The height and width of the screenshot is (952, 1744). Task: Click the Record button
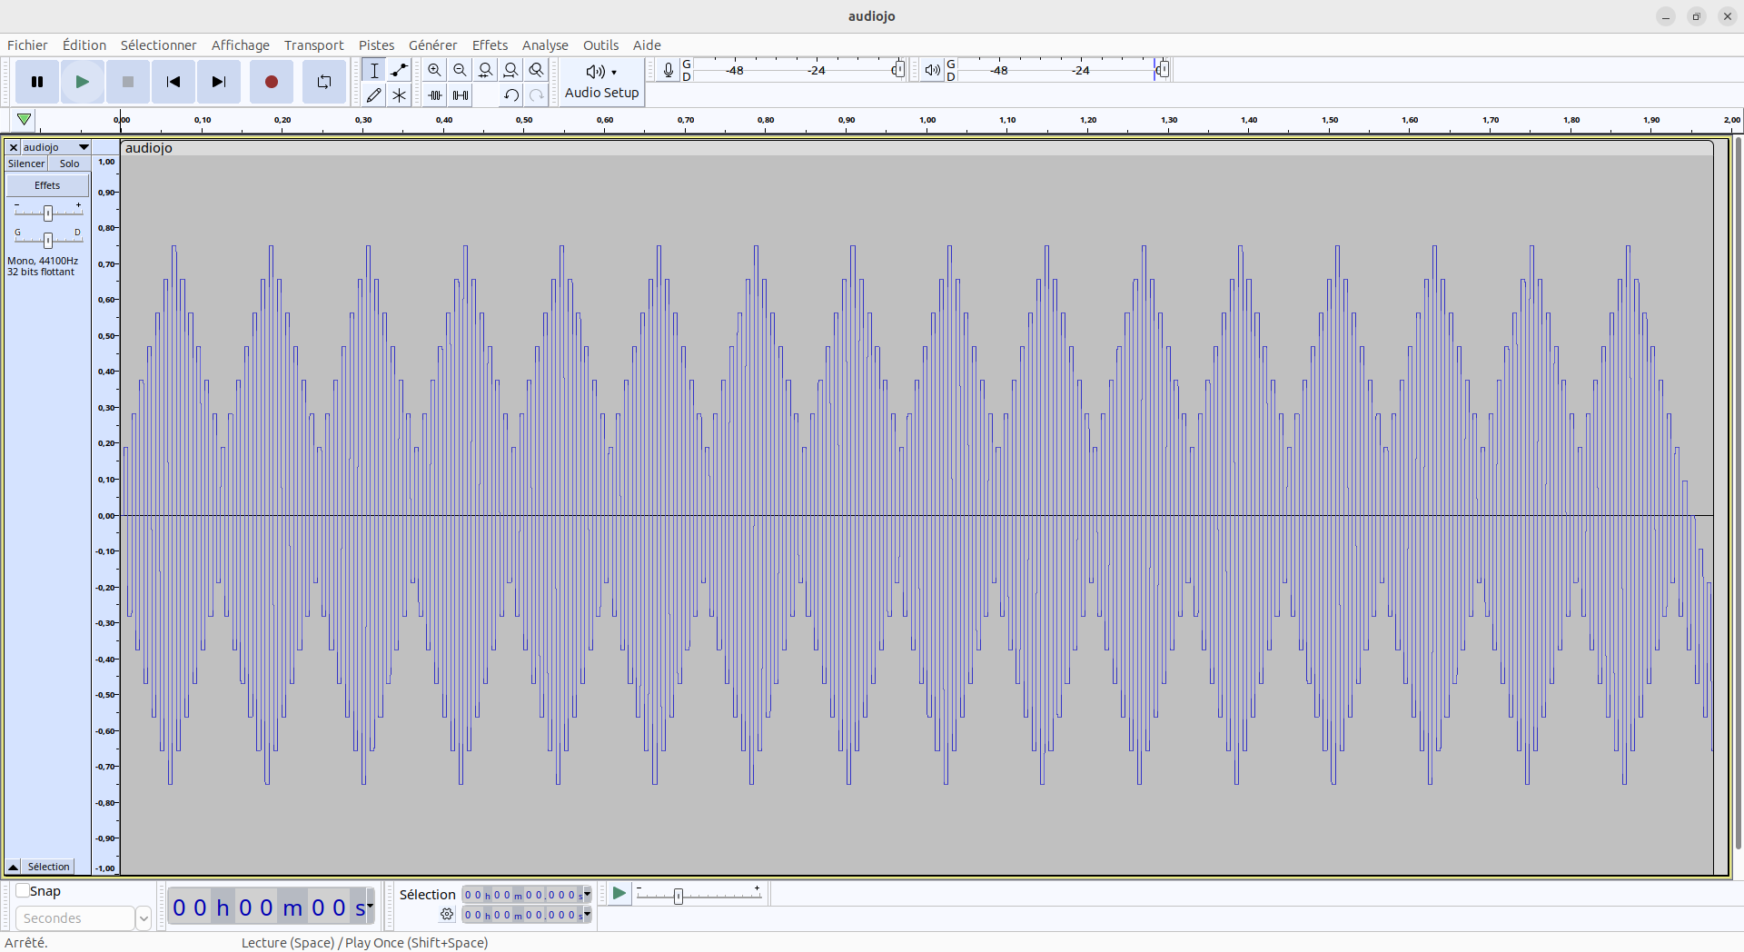coord(271,82)
